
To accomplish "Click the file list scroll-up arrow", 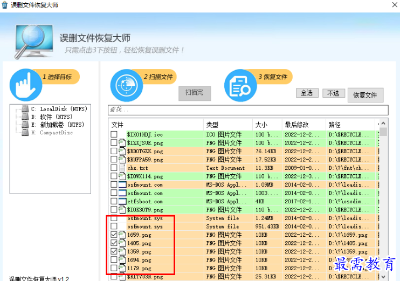I will 383,124.
